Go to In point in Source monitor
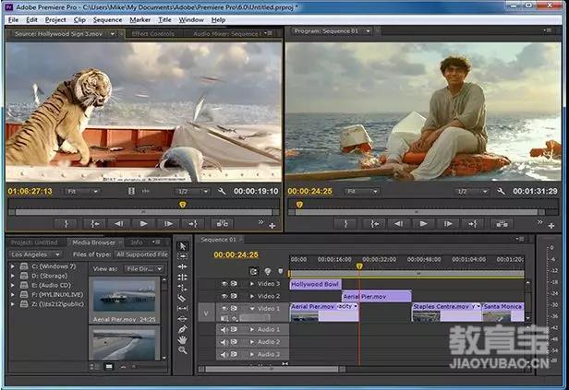 pyautogui.click(x=95, y=224)
